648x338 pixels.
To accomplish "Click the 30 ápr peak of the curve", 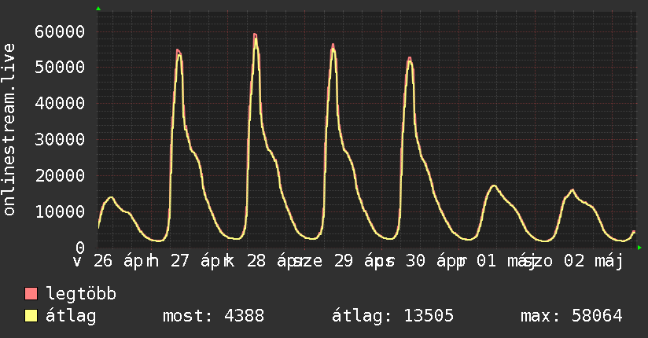I will point(409,58).
